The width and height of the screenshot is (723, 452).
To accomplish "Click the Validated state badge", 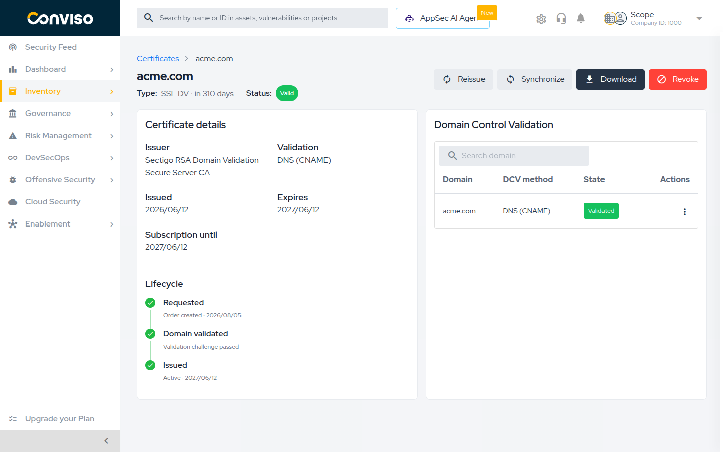I will click(601, 211).
